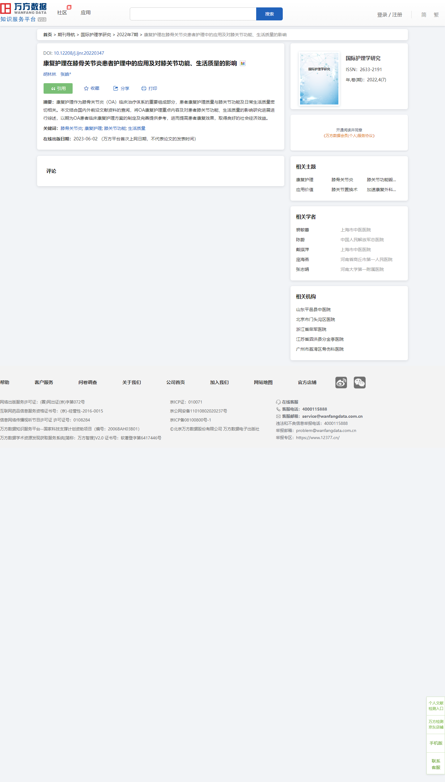The height and width of the screenshot is (782, 445).
Task: Select keyword 生活质量
Action: (x=137, y=128)
